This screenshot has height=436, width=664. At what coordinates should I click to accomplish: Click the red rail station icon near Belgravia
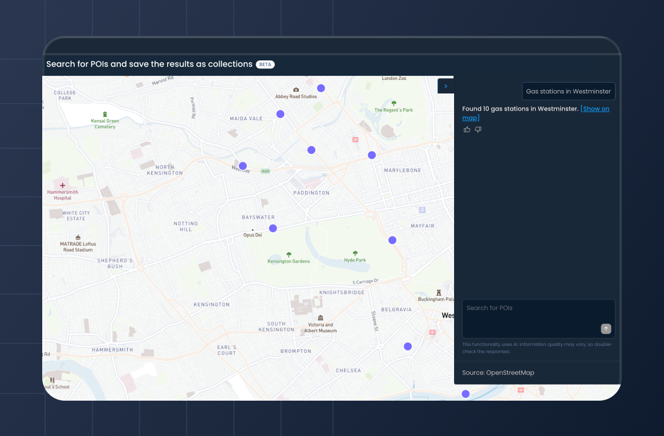pyautogui.click(x=432, y=332)
